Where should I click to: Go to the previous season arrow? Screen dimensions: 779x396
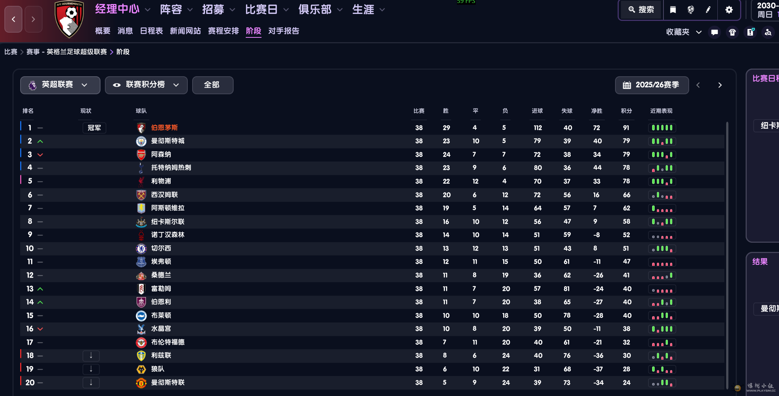click(x=698, y=85)
